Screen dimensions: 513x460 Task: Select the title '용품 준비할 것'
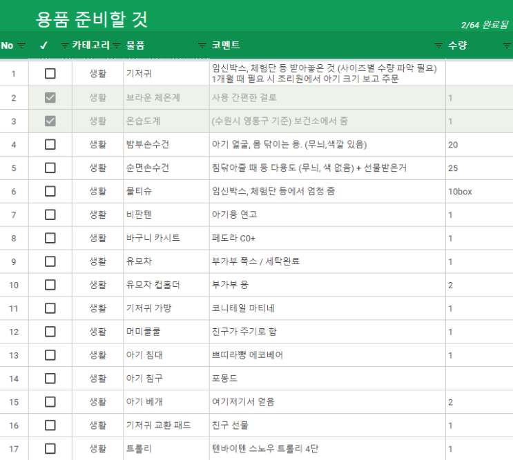[92, 19]
